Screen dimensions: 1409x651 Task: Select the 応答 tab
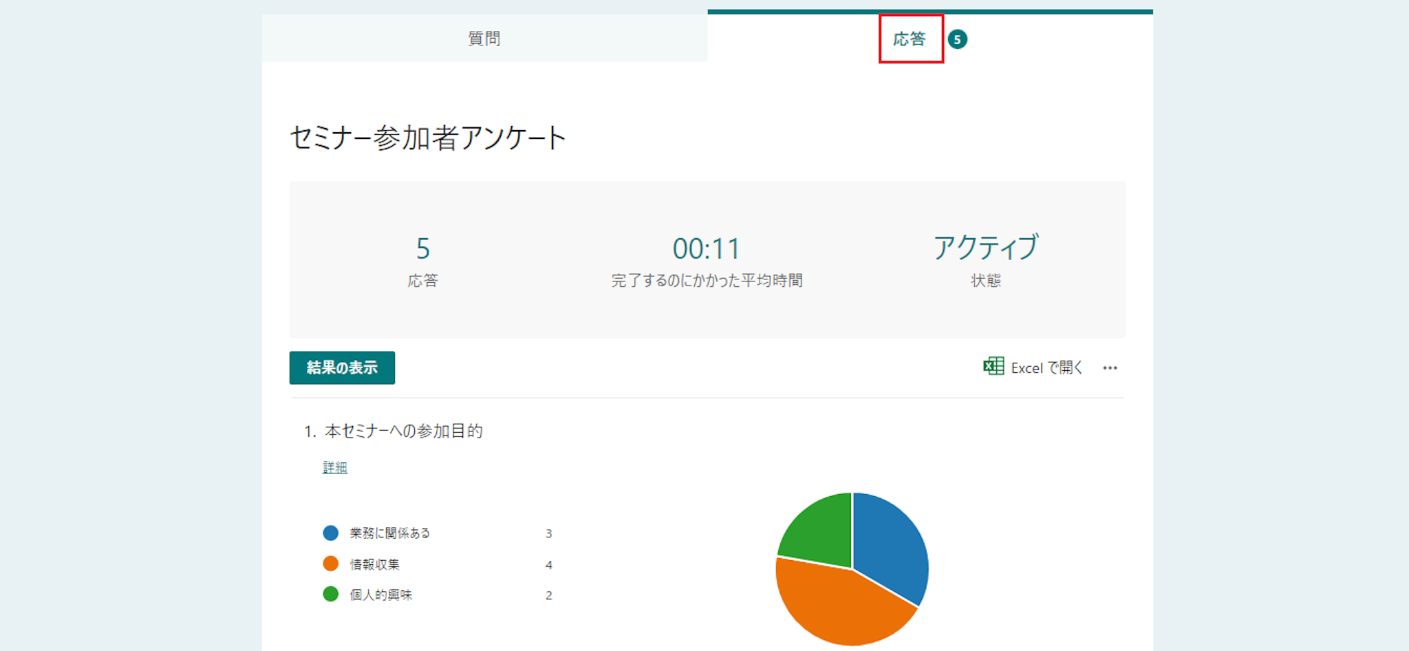coord(910,39)
